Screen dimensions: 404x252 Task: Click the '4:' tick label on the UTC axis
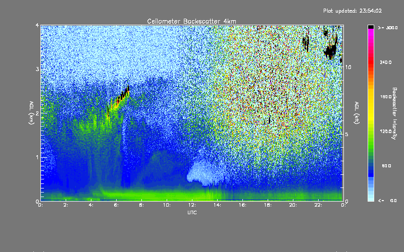click(91, 205)
